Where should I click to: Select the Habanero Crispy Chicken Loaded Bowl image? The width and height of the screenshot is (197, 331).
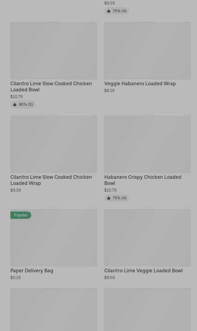point(147,144)
